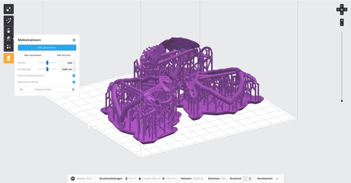Refresh the Druckzeit estimate icon

point(250,178)
